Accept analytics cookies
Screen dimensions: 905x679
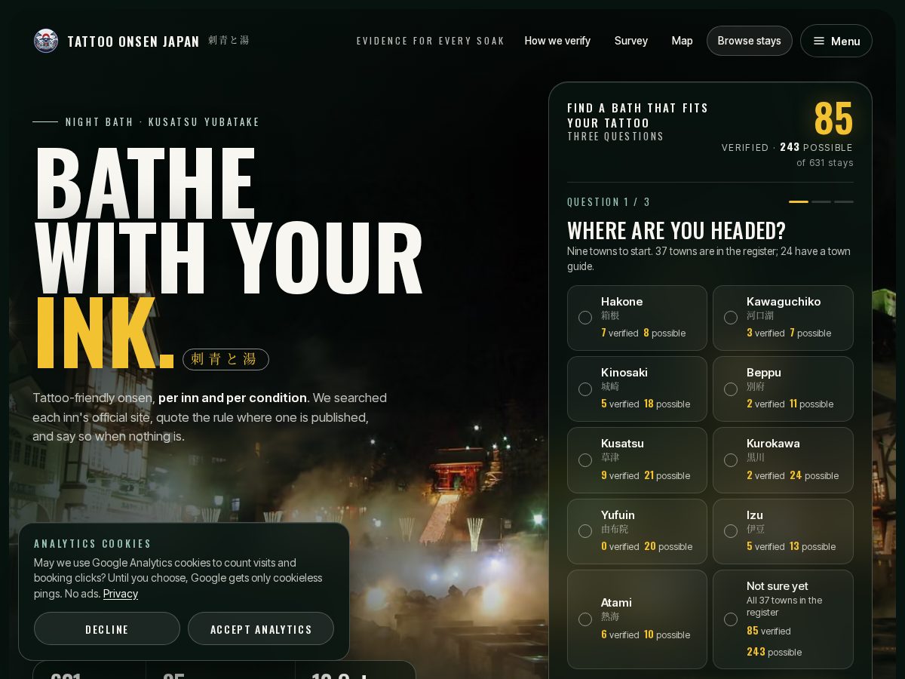click(x=261, y=628)
